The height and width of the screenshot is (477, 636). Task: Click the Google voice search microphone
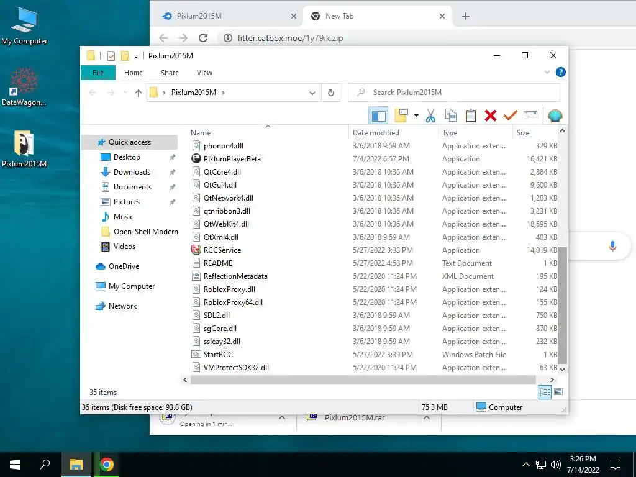coord(612,246)
